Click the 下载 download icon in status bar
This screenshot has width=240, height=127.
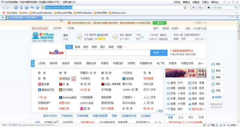click(x=208, y=125)
